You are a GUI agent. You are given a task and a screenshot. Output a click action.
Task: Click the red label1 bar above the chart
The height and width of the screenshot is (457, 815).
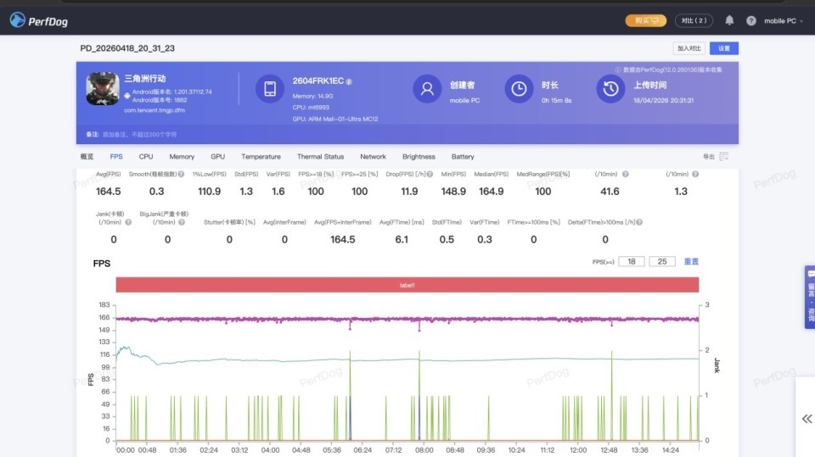pyautogui.click(x=407, y=286)
